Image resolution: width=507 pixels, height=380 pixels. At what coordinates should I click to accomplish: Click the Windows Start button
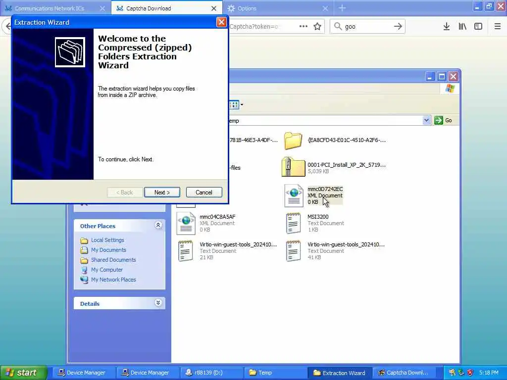[23, 373]
